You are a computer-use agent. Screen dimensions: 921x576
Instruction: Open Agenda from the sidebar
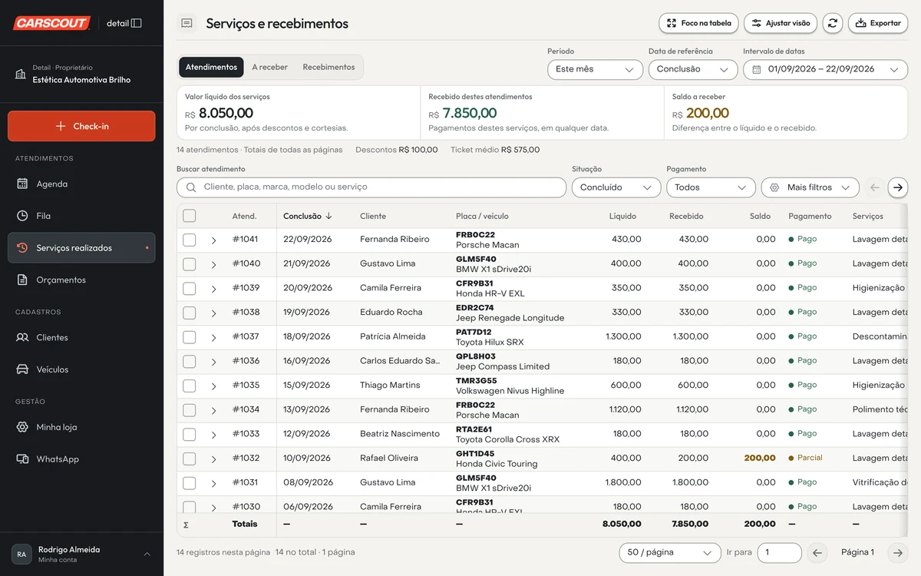81,184
